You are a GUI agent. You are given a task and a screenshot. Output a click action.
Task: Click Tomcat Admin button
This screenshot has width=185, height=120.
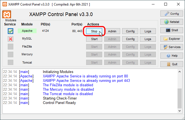112,62
